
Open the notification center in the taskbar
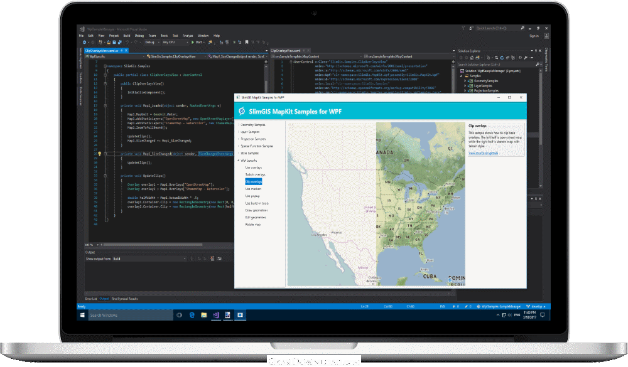pos(543,315)
